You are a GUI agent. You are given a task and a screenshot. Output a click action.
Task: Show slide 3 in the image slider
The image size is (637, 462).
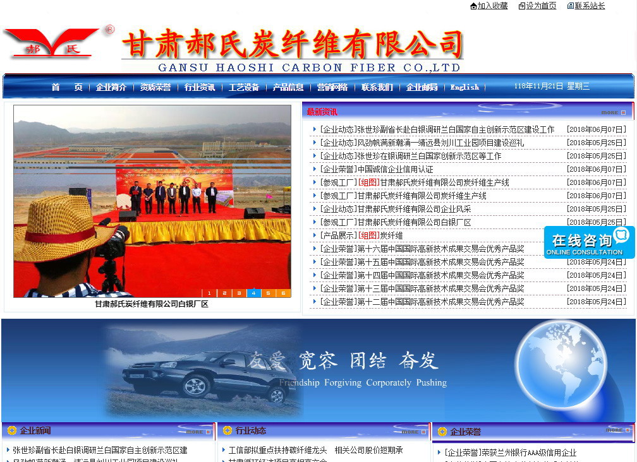click(x=239, y=293)
